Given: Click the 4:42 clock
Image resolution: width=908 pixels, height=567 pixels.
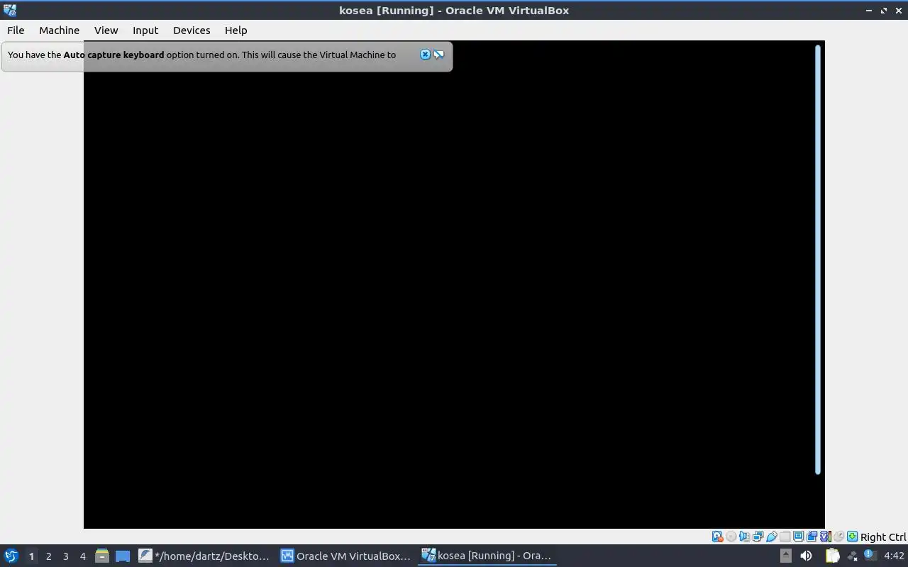Looking at the screenshot, I should (894, 556).
